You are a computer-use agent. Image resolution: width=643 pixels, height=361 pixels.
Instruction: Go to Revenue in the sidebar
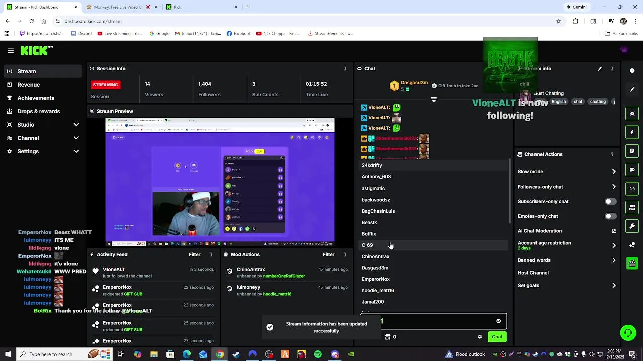(x=42, y=85)
